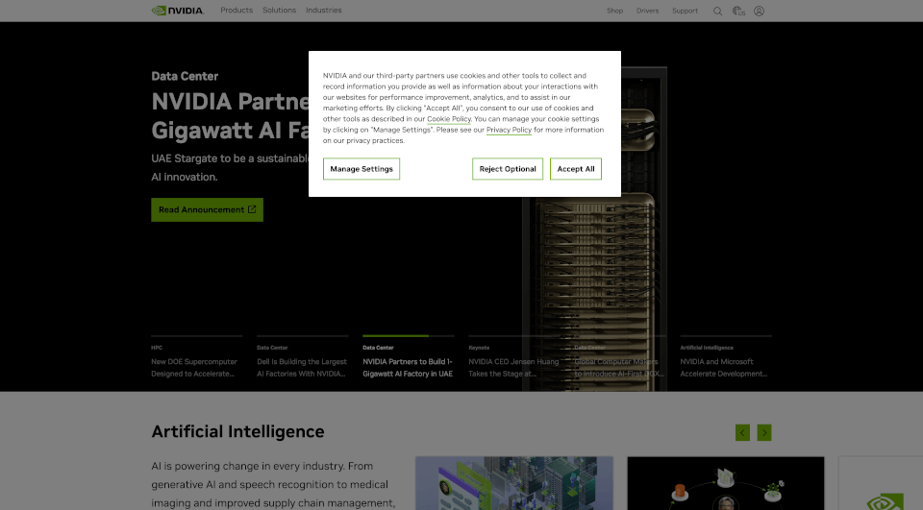Open the region globe selector icon
The image size is (923, 510).
tap(738, 11)
